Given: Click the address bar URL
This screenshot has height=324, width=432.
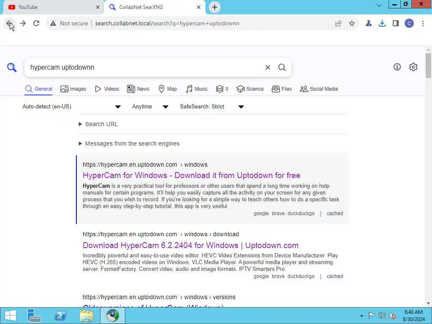Looking at the screenshot, I should click(x=167, y=24).
